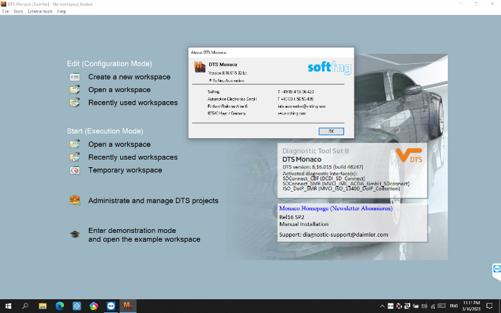Click the demonstration mode graduation cap icon
The height and width of the screenshot is (313, 501).
tap(75, 234)
